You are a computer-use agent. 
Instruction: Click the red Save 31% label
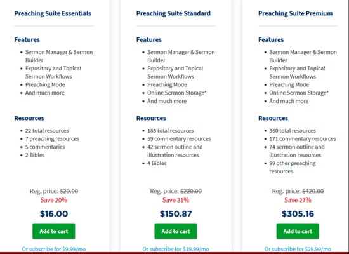click(176, 200)
